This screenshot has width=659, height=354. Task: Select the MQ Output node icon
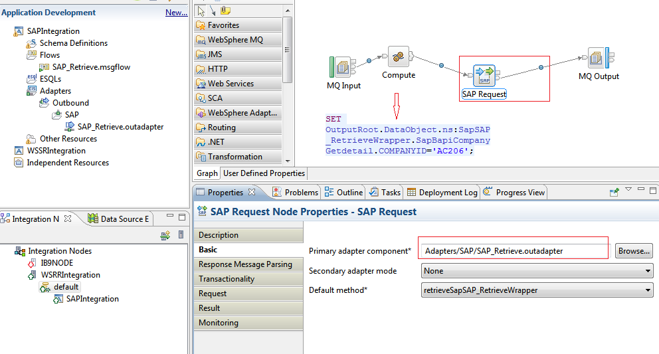point(599,58)
